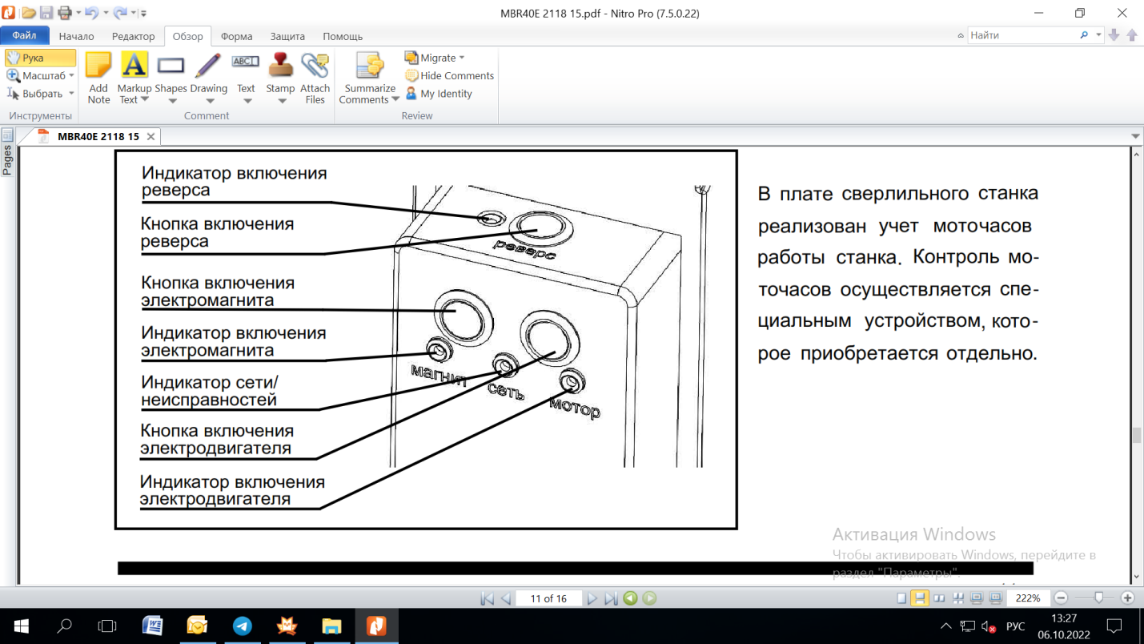
Task: Go to next page
Action: click(x=592, y=598)
